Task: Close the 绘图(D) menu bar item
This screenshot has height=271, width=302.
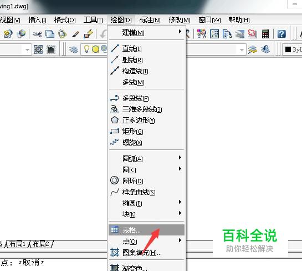Action: point(121,20)
